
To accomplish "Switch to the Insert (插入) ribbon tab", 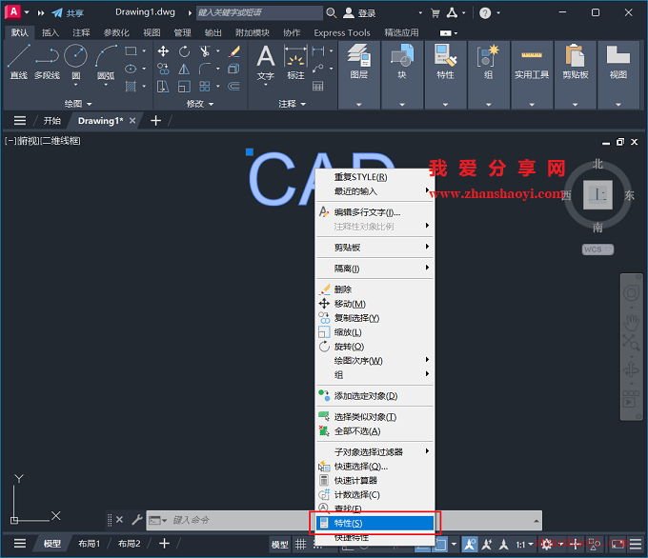I will [51, 32].
